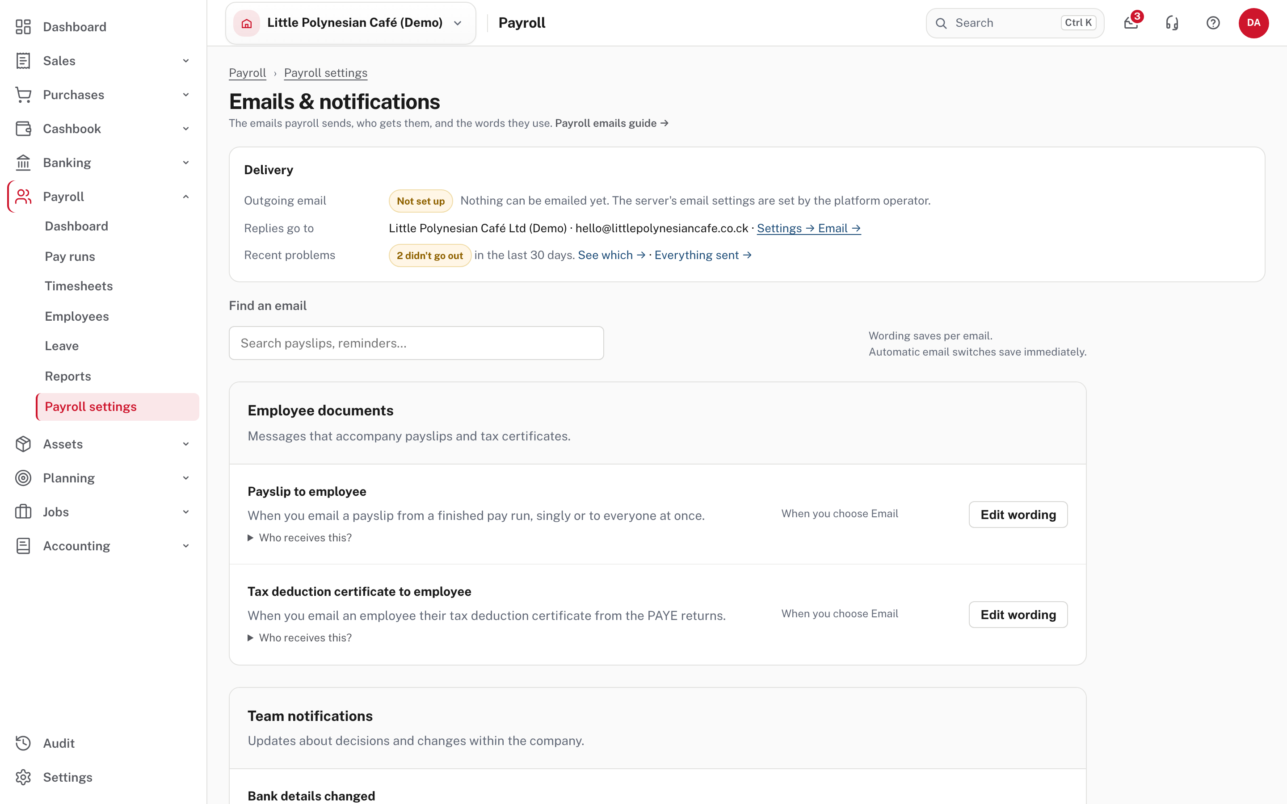Open the Dashboard sidebar icon
1287x804 pixels.
coord(23,27)
